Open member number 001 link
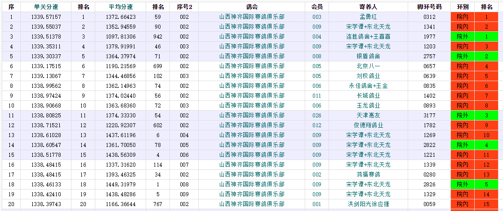Image resolution: width=503 pixels, height=211 pixels. (x=316, y=204)
